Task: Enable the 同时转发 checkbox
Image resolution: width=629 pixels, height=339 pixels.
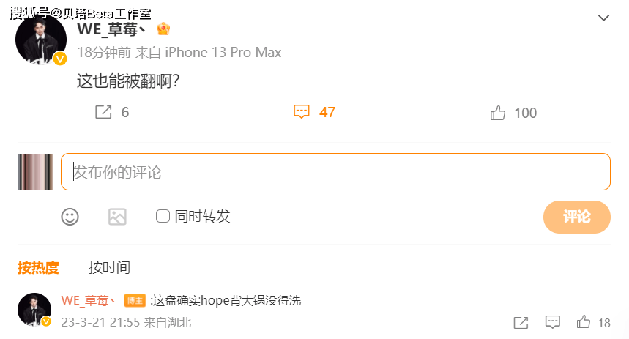Action: [x=163, y=216]
